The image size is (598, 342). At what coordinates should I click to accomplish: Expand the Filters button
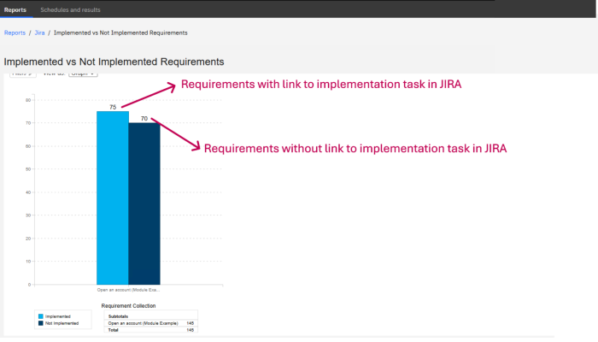pyautogui.click(x=21, y=74)
